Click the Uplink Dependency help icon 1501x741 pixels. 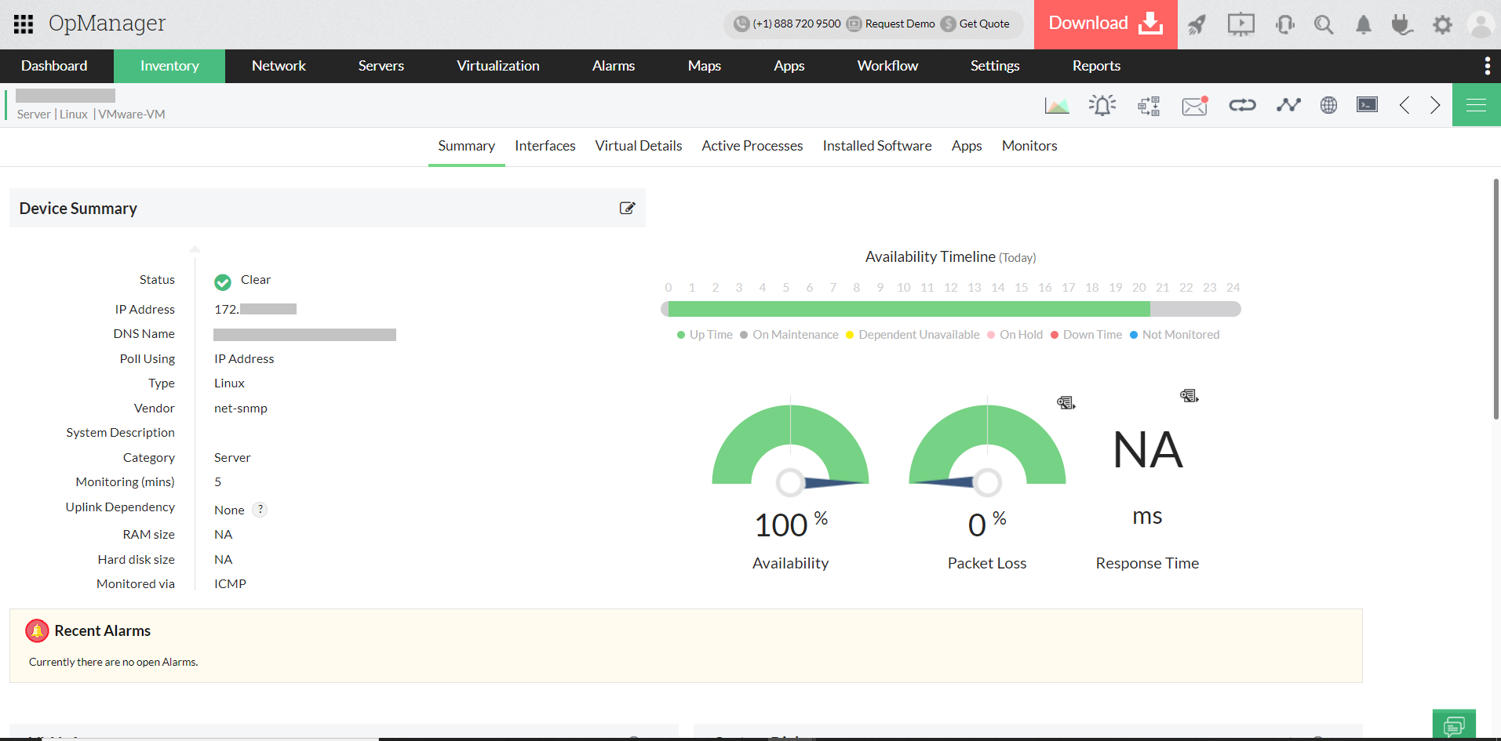tap(260, 509)
